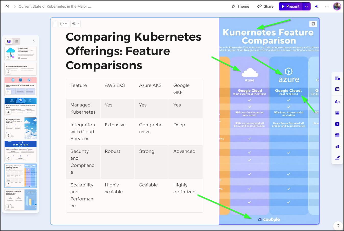Open the three-dot more options menu
This screenshot has height=231, width=344.
click(327, 6)
